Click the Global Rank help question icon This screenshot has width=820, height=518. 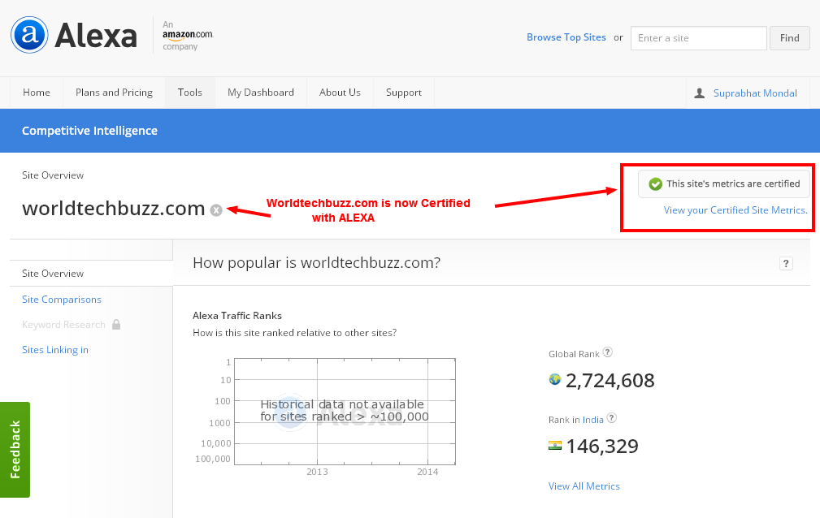click(607, 352)
